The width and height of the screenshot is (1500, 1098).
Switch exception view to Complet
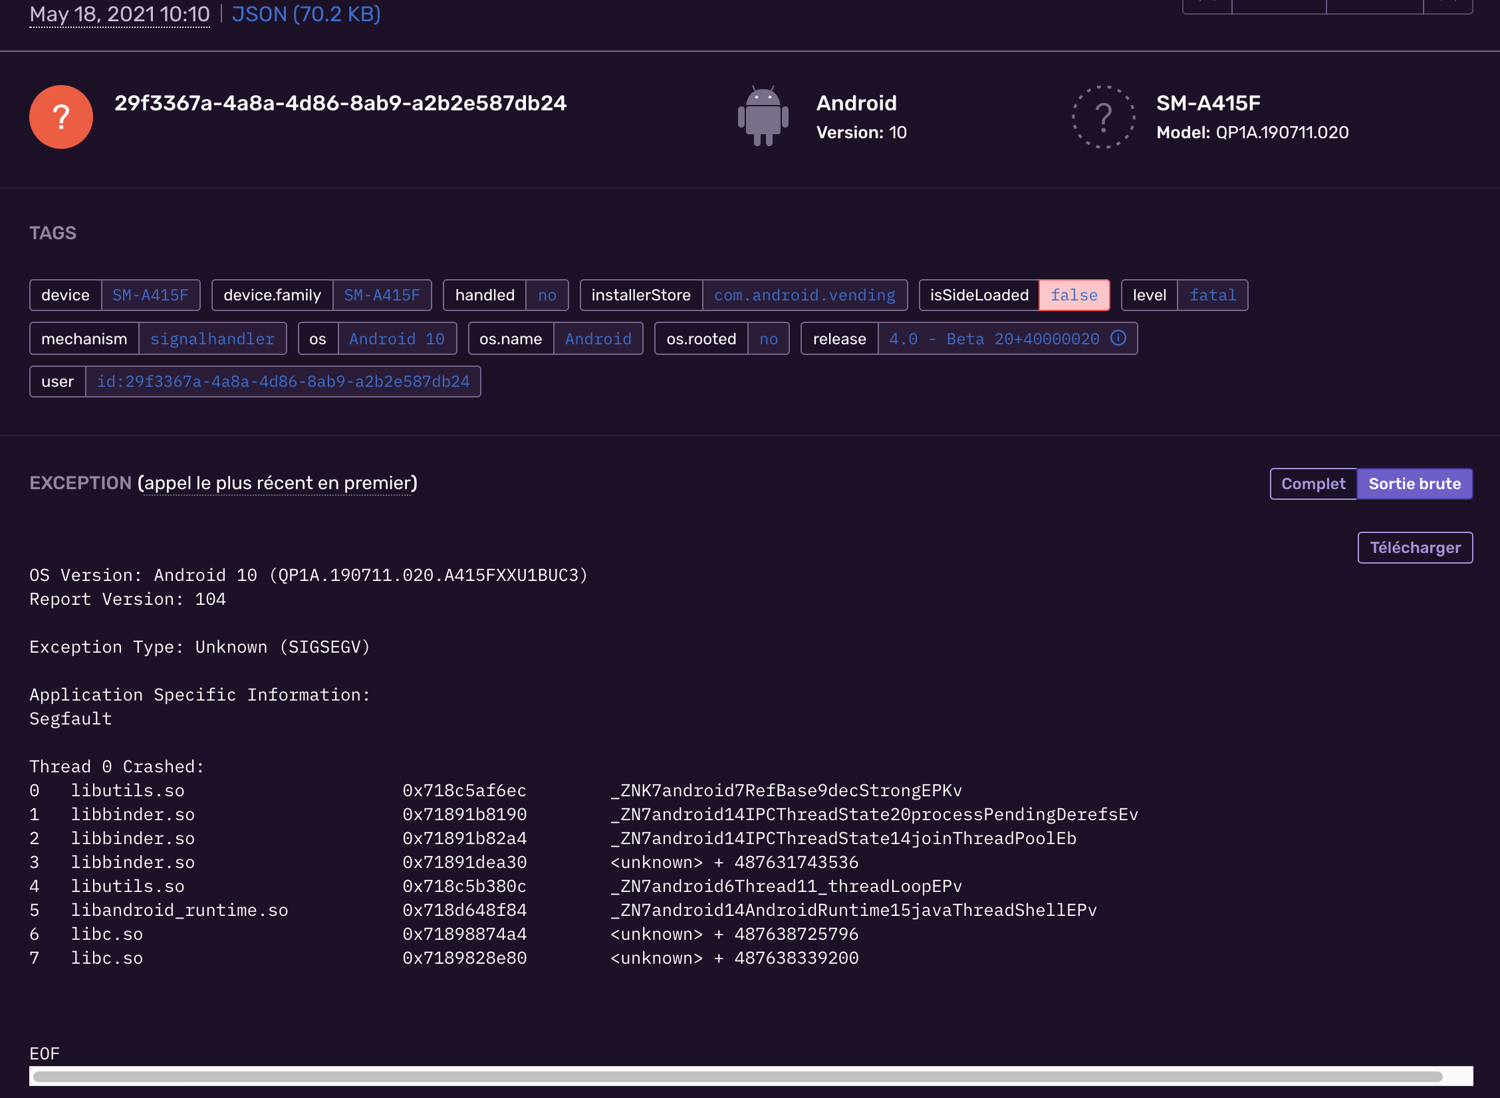point(1312,483)
